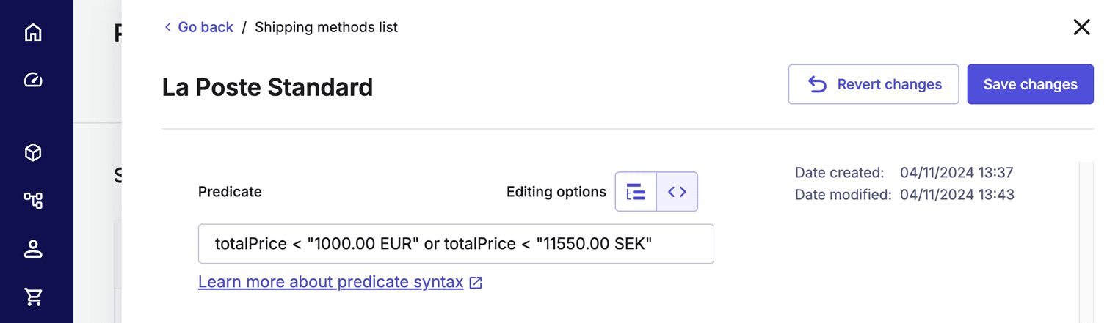Click the Revert changes button
Viewport: 1107px width, 323px height.
coord(874,84)
